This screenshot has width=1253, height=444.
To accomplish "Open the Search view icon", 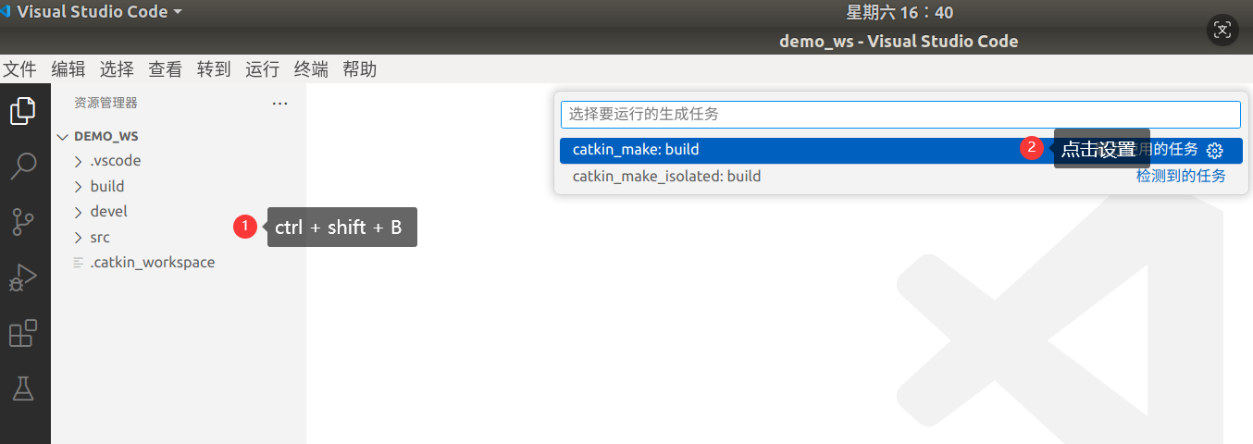I will tap(22, 166).
